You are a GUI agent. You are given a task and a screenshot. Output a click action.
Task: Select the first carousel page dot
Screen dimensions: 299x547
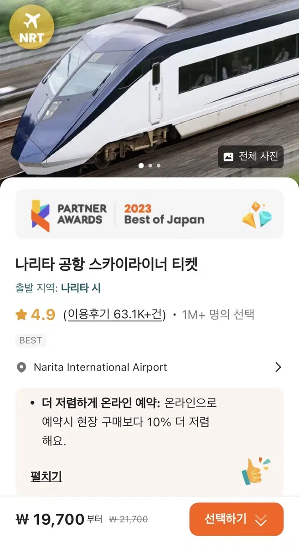coord(141,165)
